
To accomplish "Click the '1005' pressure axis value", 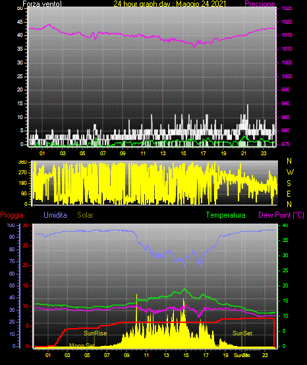I will tap(287, 62).
